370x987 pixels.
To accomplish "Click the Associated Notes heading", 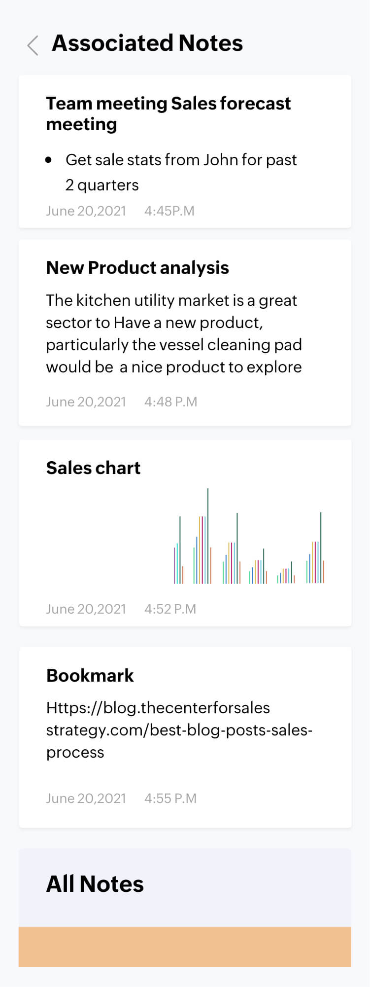I will pyautogui.click(x=148, y=43).
